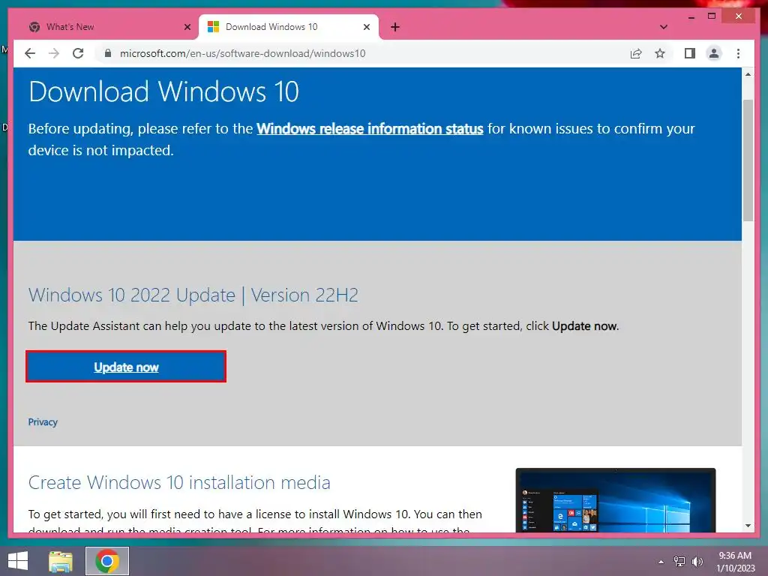Open a new browser tab

point(395,27)
